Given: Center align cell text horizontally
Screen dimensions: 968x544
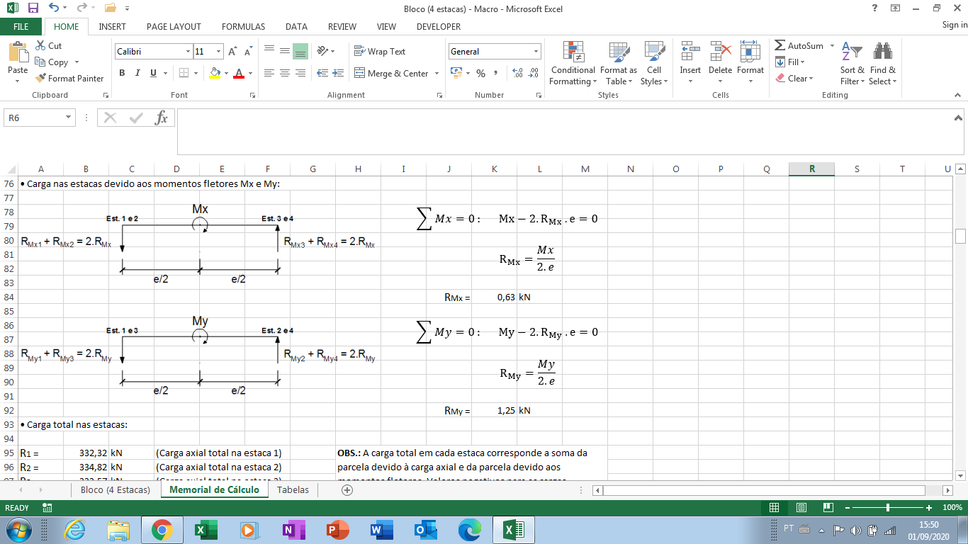Looking at the screenshot, I should [285, 73].
